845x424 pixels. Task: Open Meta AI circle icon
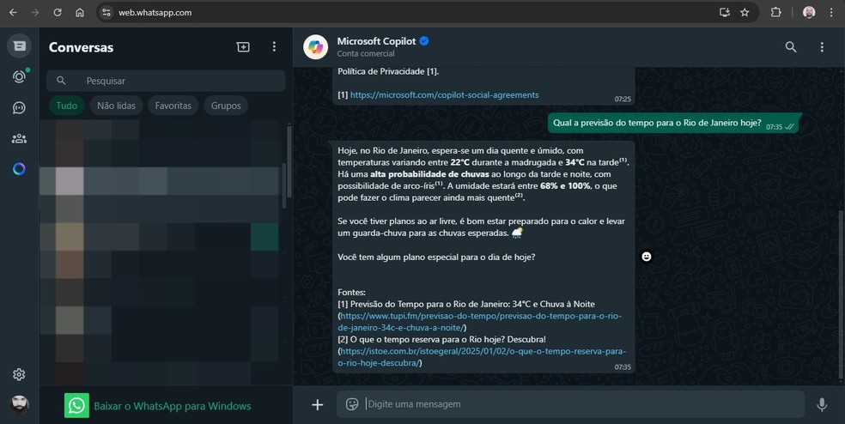click(x=20, y=169)
